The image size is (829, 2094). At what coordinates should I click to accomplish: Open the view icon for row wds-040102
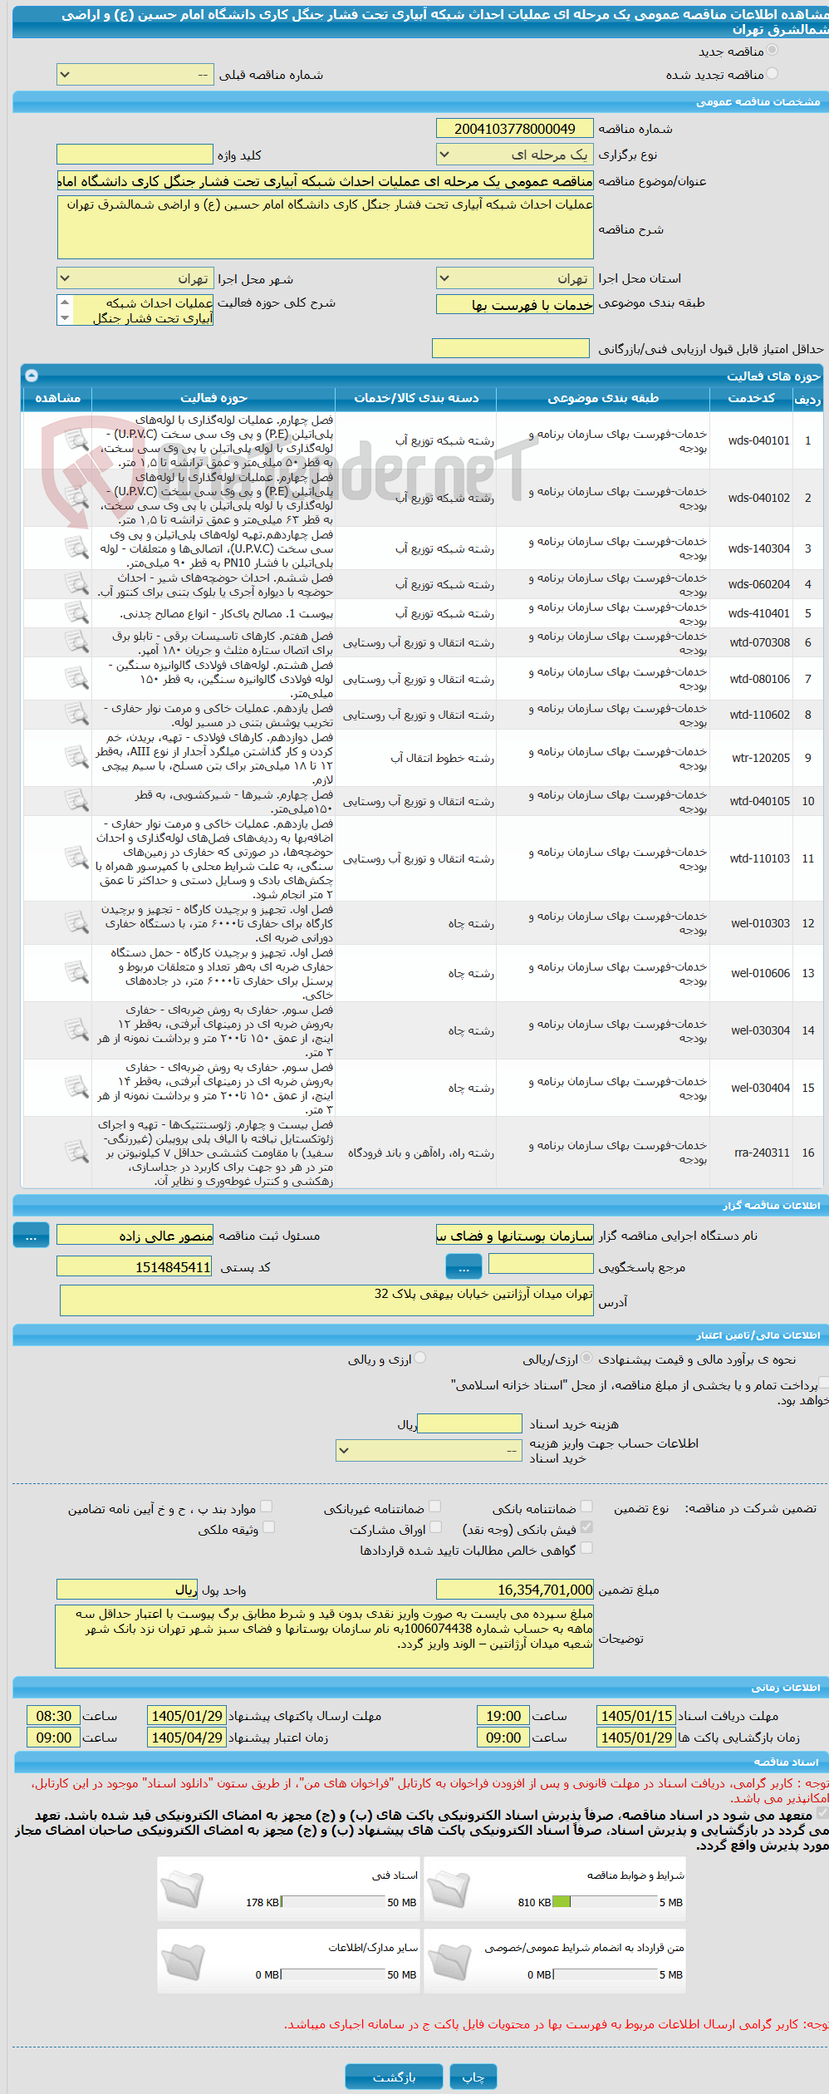click(76, 498)
